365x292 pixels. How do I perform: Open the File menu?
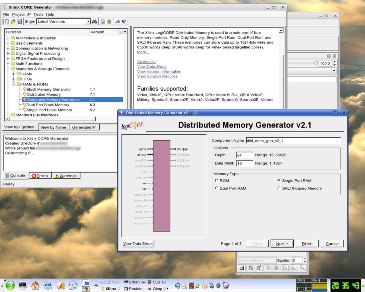(6, 14)
